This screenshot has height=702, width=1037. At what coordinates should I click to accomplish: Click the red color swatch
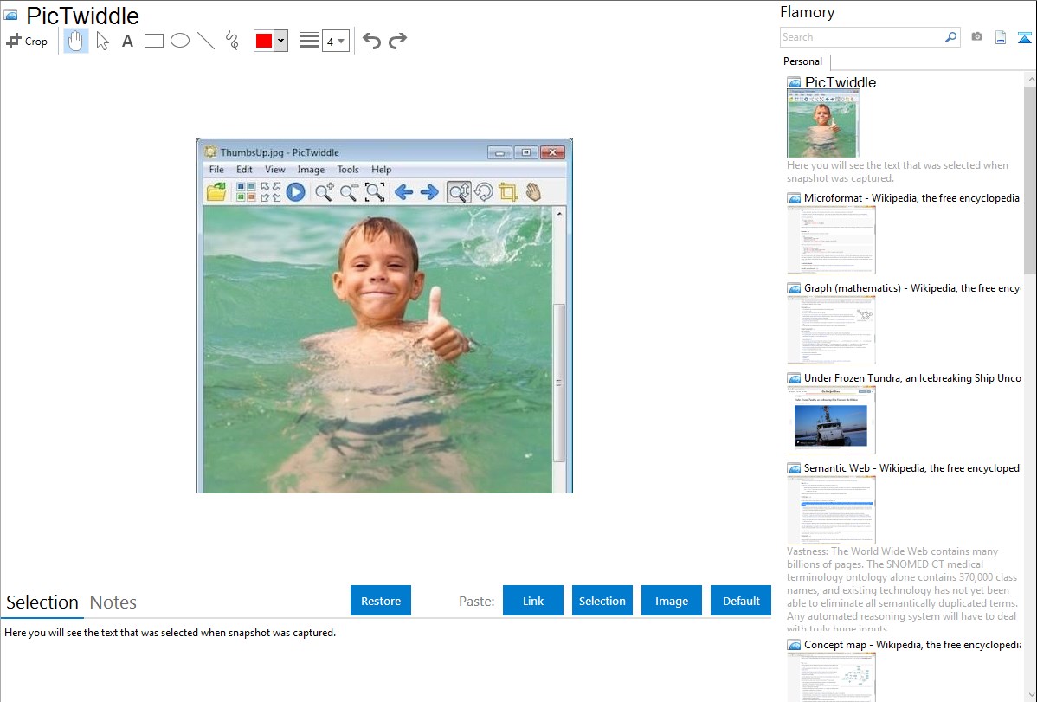coord(264,41)
